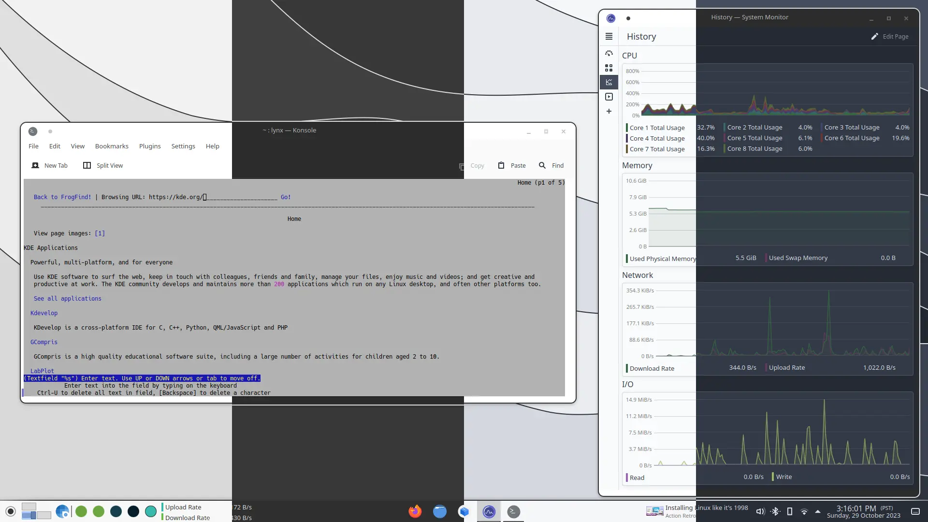Open the blue file manager taskbar icon
This screenshot has height=522, width=928.
coord(439,511)
